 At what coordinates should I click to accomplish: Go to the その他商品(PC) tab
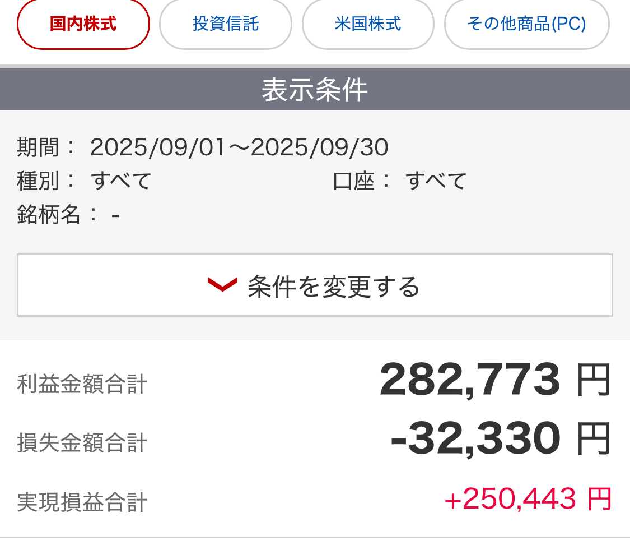click(526, 24)
